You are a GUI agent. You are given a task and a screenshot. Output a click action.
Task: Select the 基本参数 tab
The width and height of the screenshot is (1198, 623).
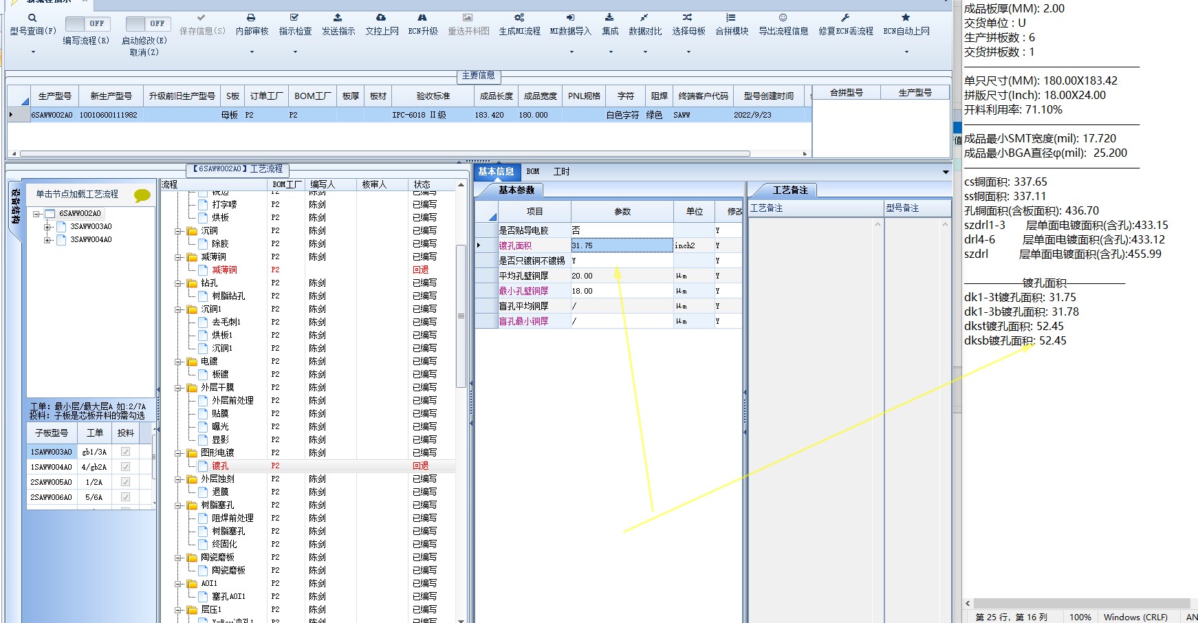pos(516,190)
